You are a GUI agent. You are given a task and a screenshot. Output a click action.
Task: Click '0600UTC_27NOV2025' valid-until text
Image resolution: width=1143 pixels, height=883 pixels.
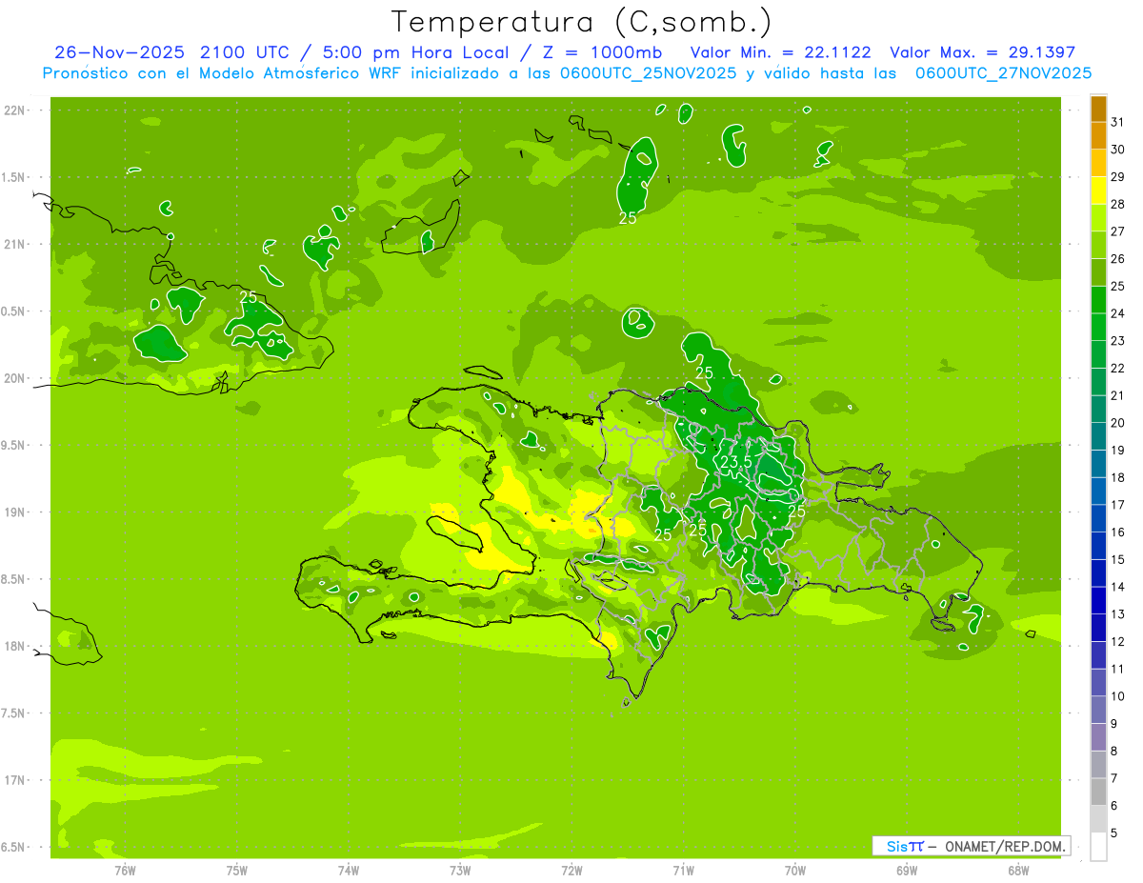(1003, 73)
